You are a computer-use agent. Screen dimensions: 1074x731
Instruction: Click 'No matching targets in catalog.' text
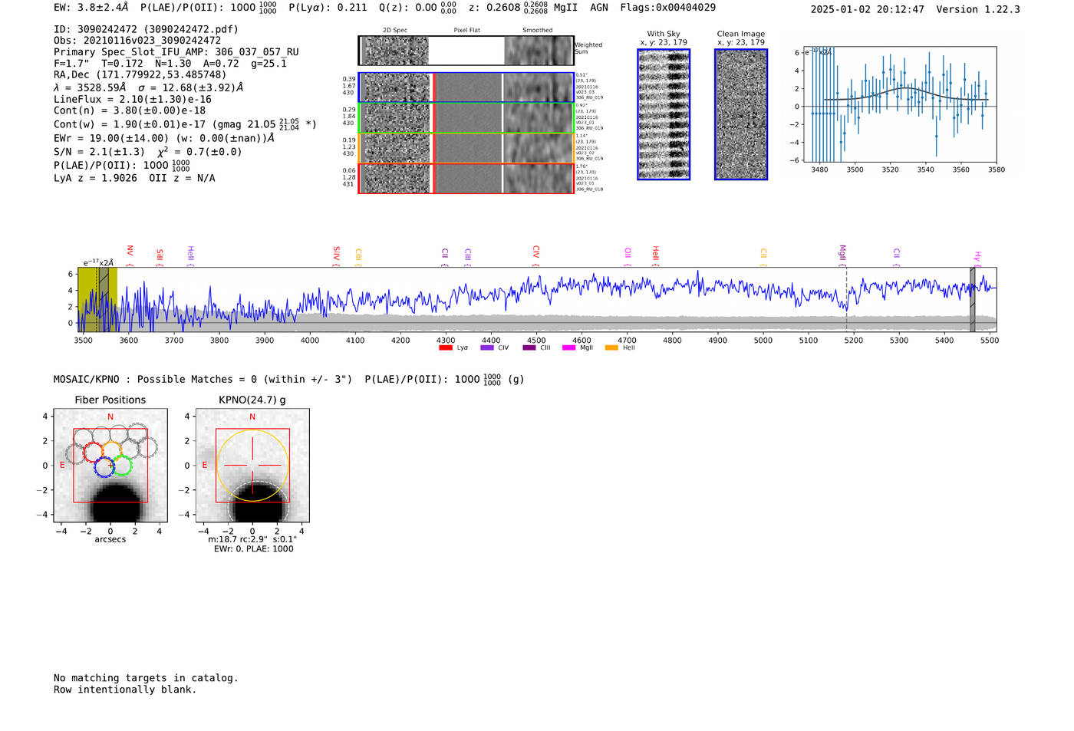(x=146, y=678)
